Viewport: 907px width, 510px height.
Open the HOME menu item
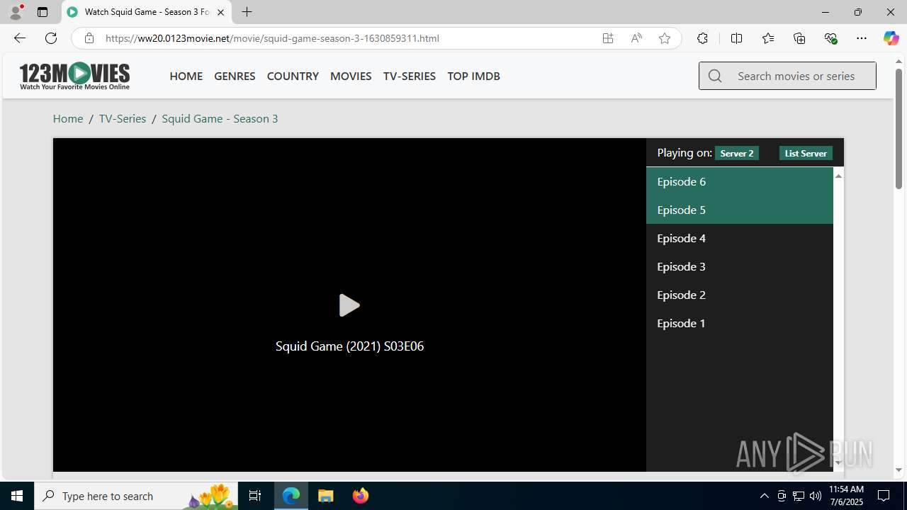(x=186, y=76)
